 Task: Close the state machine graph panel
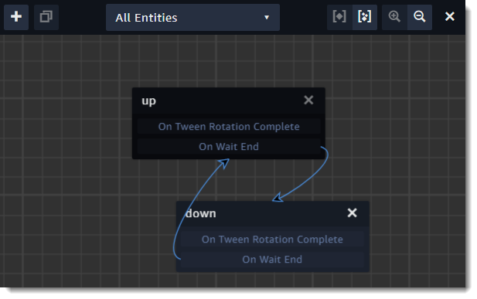pos(450,16)
